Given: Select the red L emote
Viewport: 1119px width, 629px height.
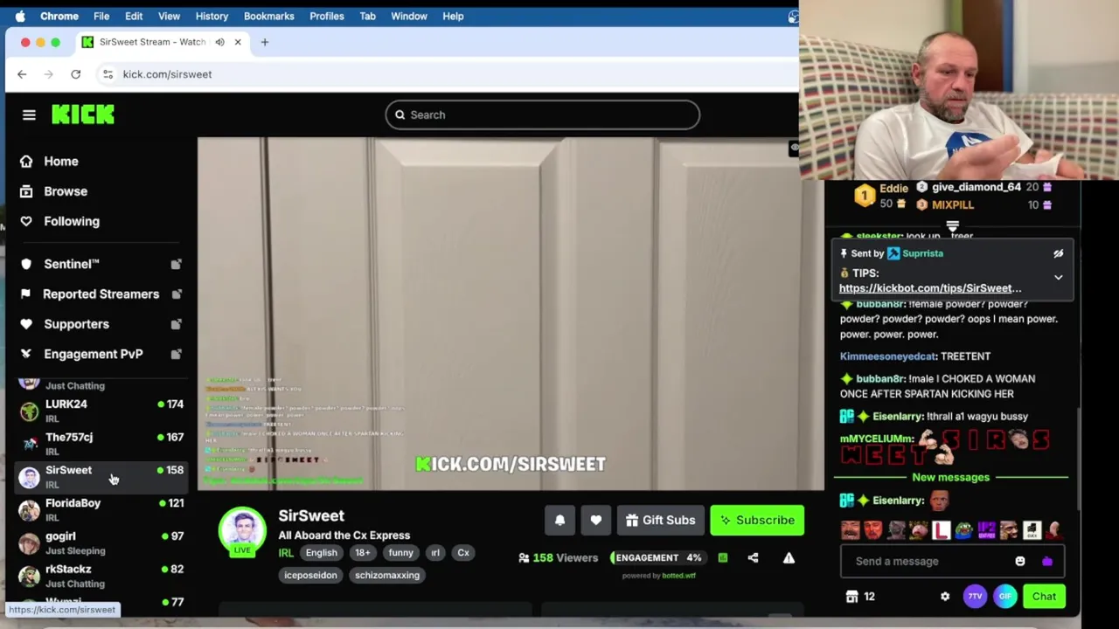Looking at the screenshot, I should (x=941, y=530).
